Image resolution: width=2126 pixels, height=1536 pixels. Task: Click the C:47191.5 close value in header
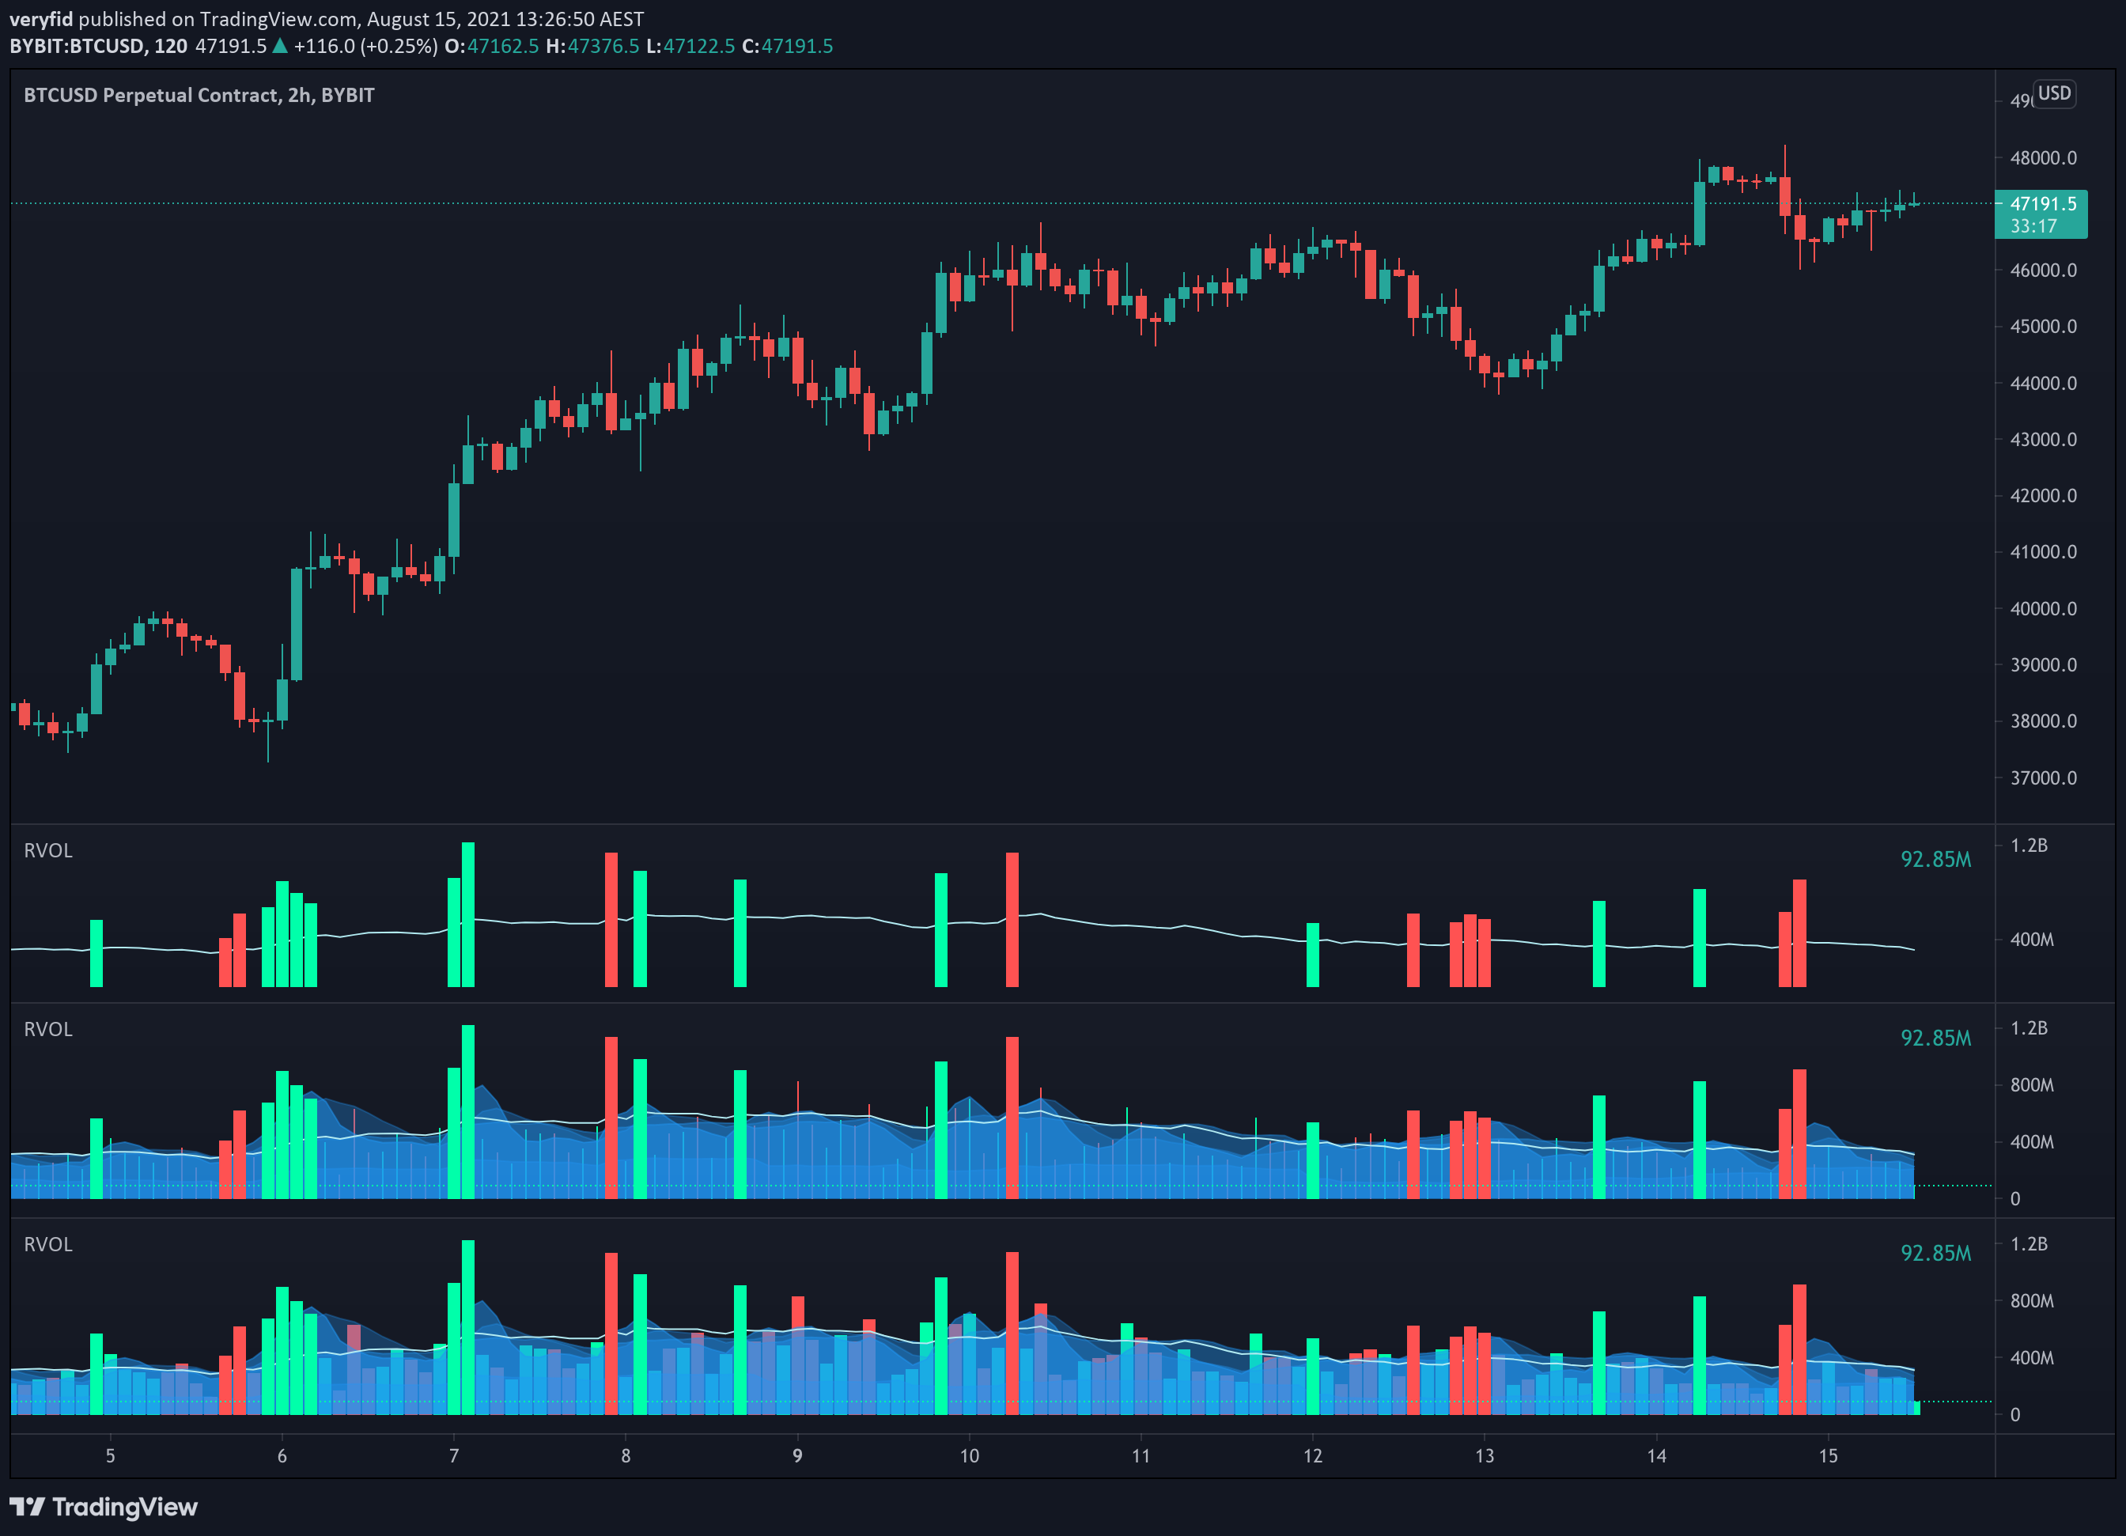click(788, 46)
